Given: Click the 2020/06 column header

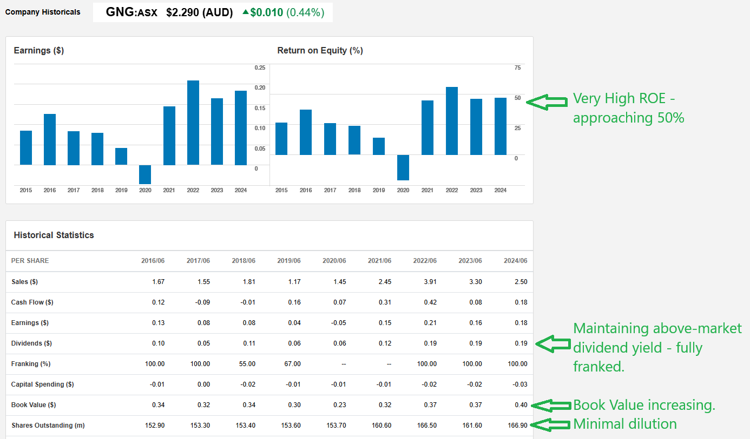Looking at the screenshot, I should point(334,261).
